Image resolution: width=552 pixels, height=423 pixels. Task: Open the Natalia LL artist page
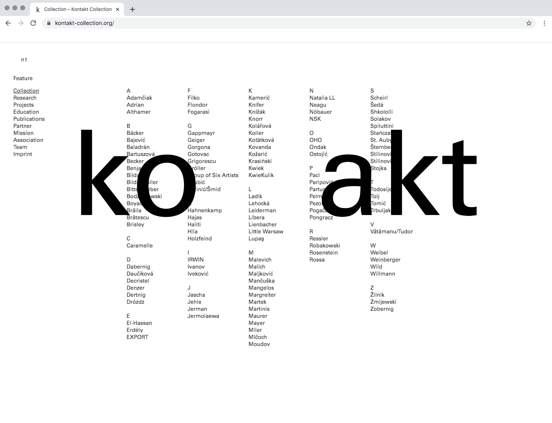tap(322, 98)
